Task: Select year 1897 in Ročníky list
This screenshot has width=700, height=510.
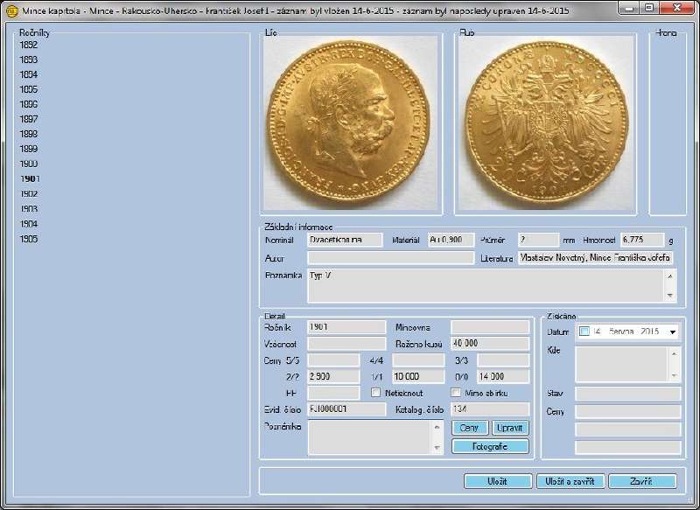Action: (28, 119)
